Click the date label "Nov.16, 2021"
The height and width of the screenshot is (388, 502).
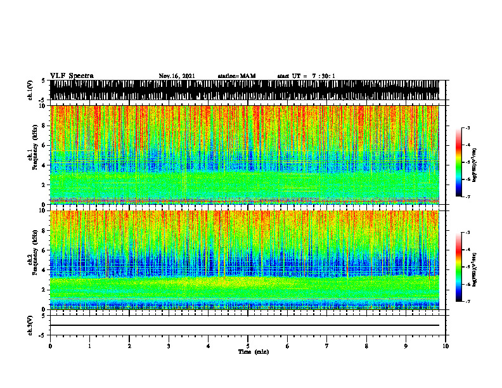pyautogui.click(x=177, y=76)
